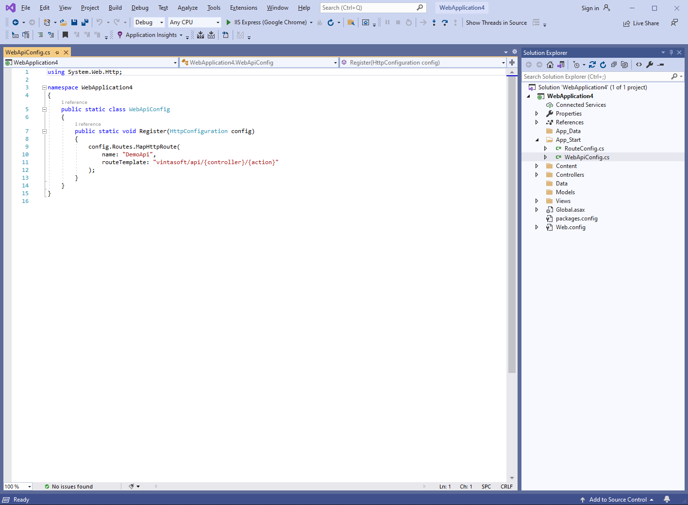
Task: Click the Save All toolbar icon
Action: pyautogui.click(x=85, y=22)
